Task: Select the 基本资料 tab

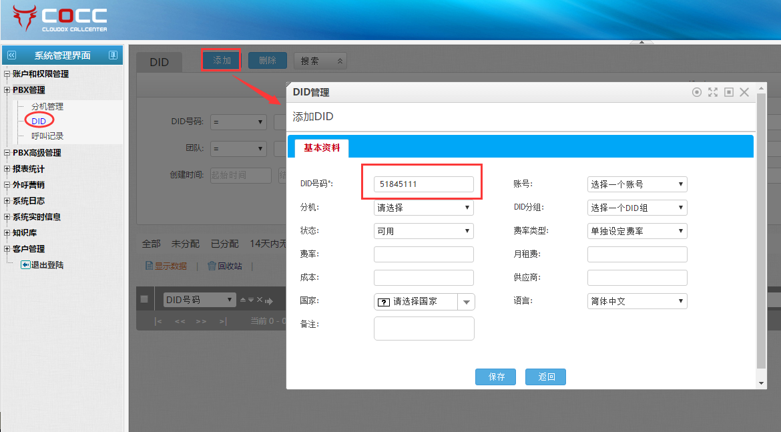Action: click(322, 148)
